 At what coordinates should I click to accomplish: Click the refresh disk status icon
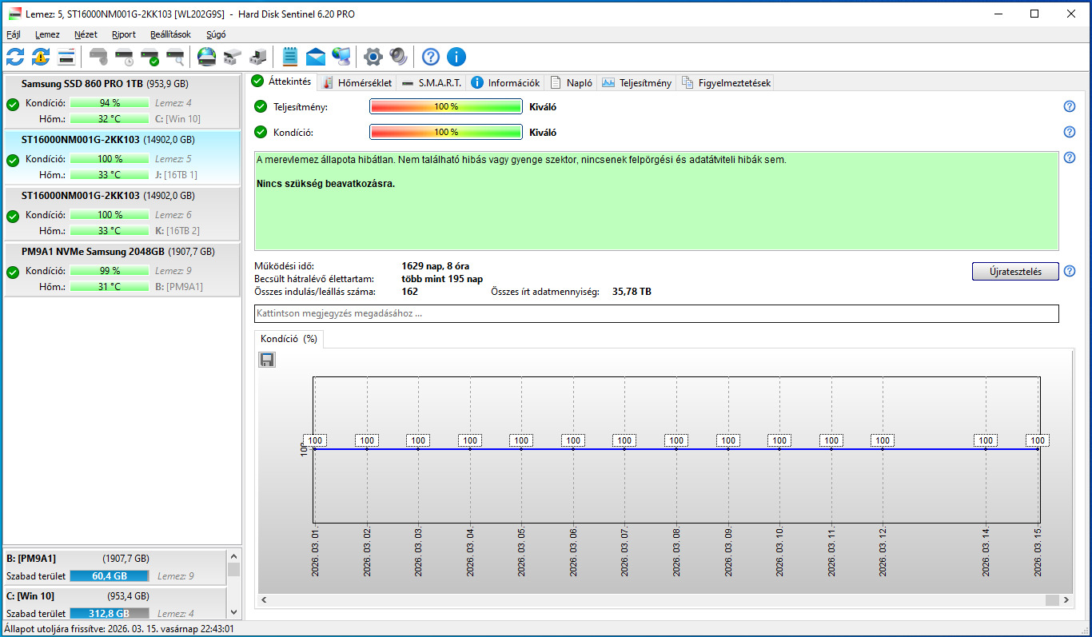click(x=15, y=57)
